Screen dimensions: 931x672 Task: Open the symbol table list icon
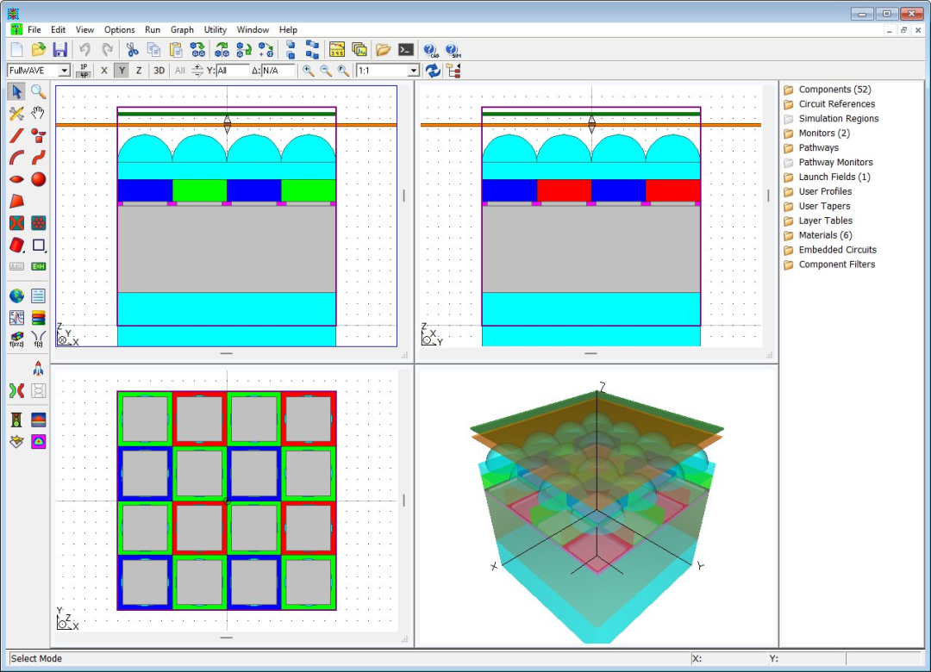point(39,296)
